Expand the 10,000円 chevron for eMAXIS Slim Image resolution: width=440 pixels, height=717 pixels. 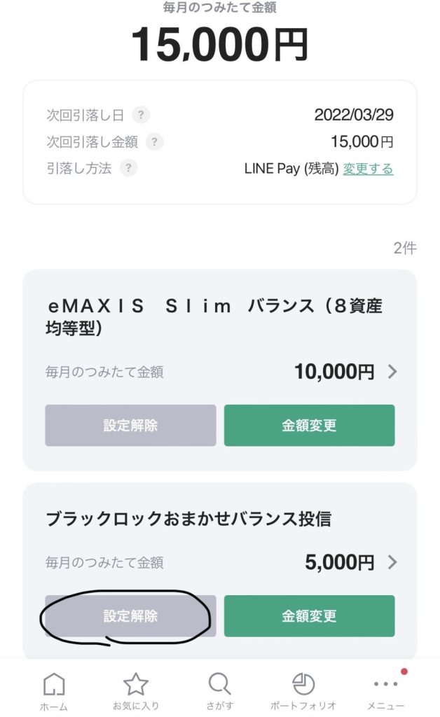point(392,372)
